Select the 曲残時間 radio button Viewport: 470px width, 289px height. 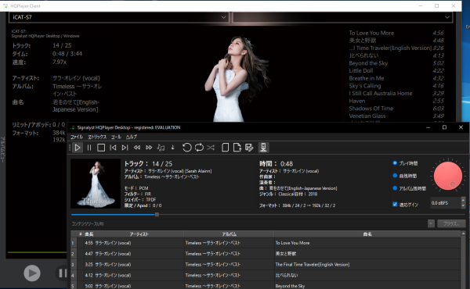tap(395, 176)
